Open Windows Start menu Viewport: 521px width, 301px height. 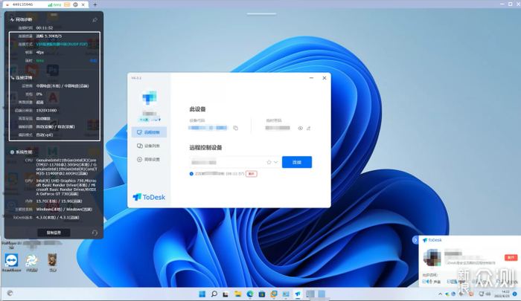pos(202,294)
